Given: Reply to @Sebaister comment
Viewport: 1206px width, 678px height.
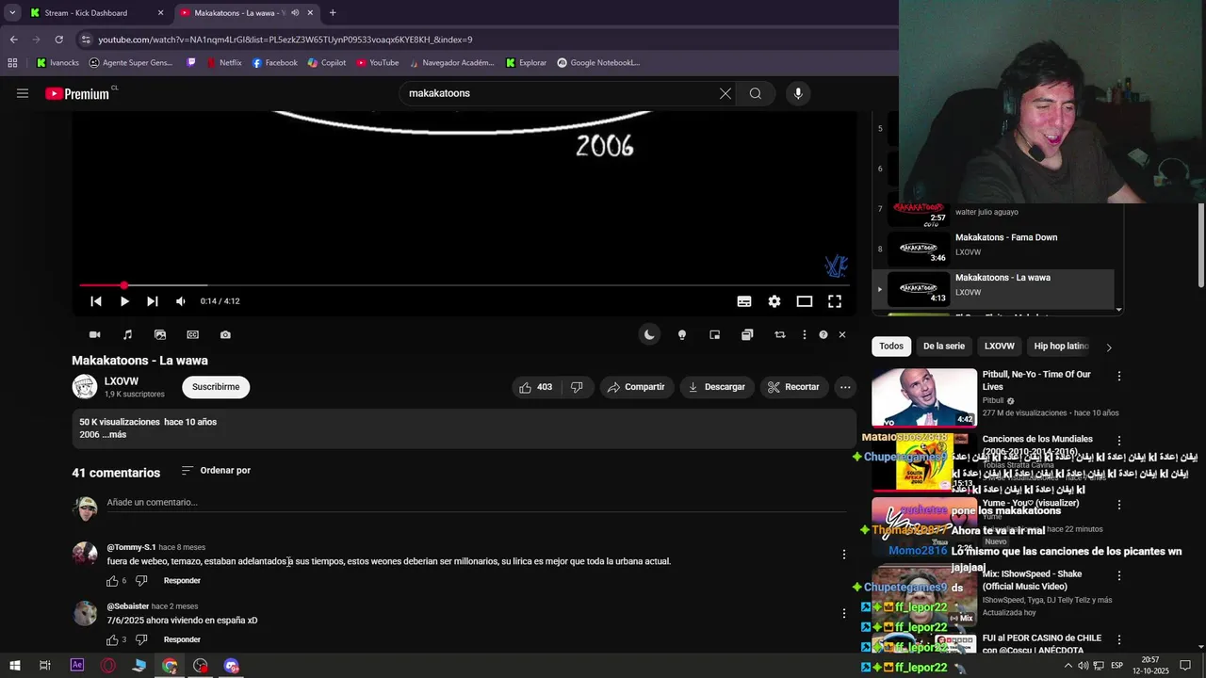Looking at the screenshot, I should (182, 640).
